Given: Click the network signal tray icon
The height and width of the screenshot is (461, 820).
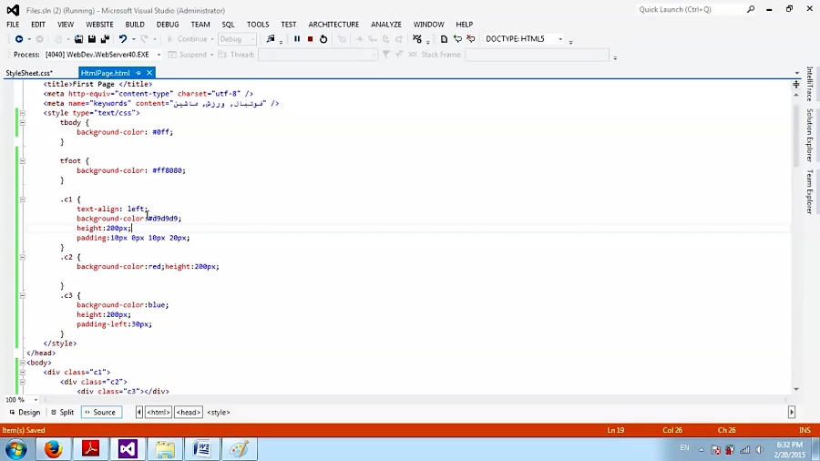Looking at the screenshot, I should tap(744, 449).
